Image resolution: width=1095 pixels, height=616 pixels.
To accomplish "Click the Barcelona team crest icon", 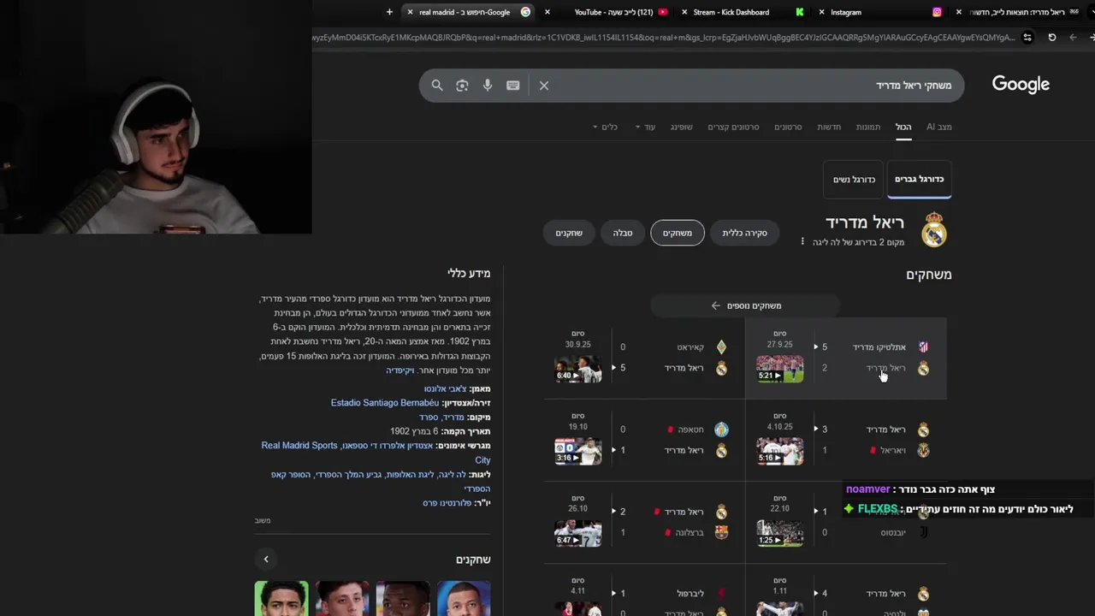I will click(721, 532).
